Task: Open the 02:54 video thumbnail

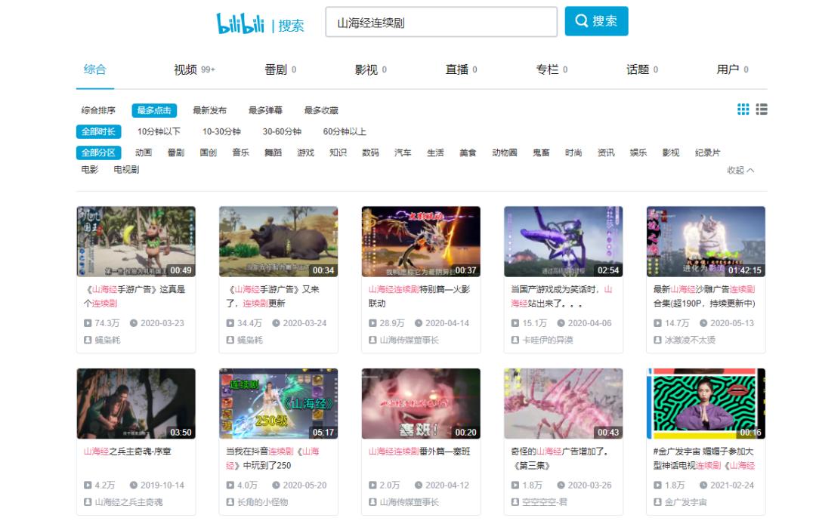Action: (x=564, y=242)
